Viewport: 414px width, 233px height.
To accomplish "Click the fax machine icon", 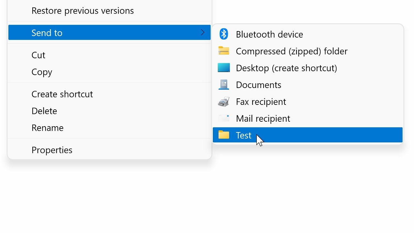I will pyautogui.click(x=223, y=102).
